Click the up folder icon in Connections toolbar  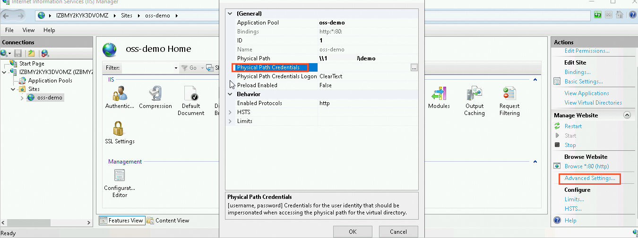31,54
